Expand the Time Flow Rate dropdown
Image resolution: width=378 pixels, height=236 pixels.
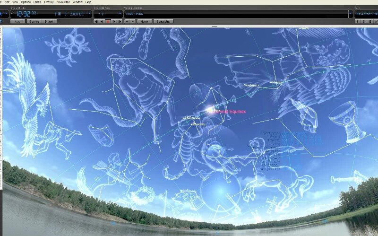(x=120, y=14)
